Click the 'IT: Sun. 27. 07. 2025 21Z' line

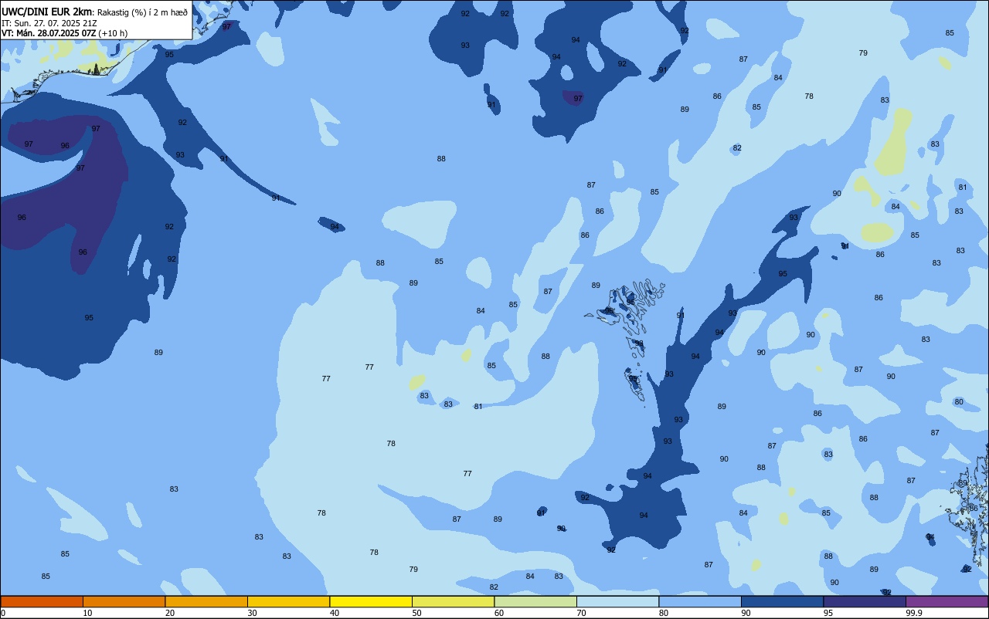click(x=49, y=23)
